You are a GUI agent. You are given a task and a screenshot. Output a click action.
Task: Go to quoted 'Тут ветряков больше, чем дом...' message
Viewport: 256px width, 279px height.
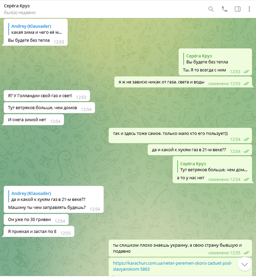pyautogui.click(x=214, y=167)
